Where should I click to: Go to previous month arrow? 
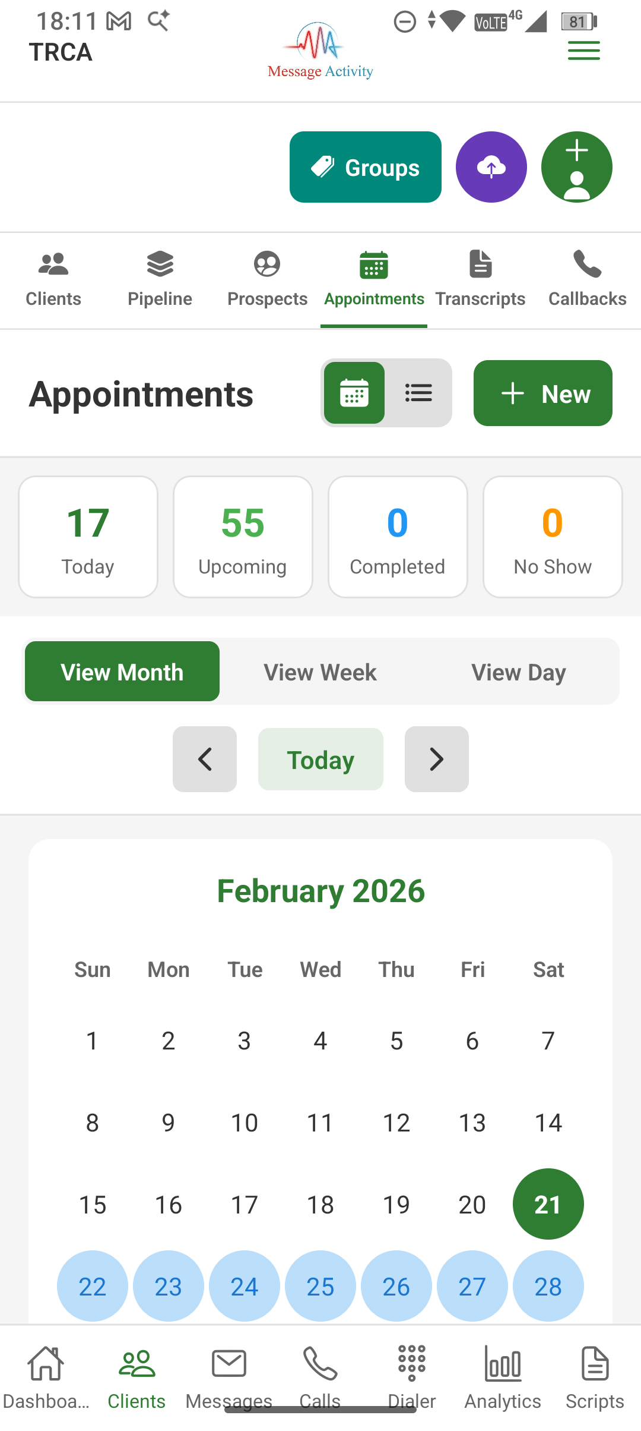tap(205, 759)
